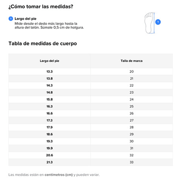Select the 13.3 foot length cell
This screenshot has width=181, height=181.
[50, 71]
